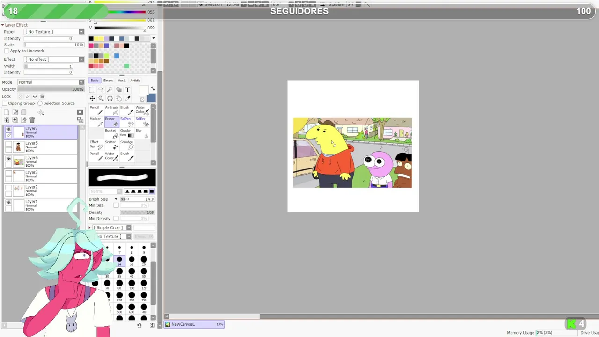Merge layer down icon in layer panel
Screen dimensions: 599x337
point(7,120)
